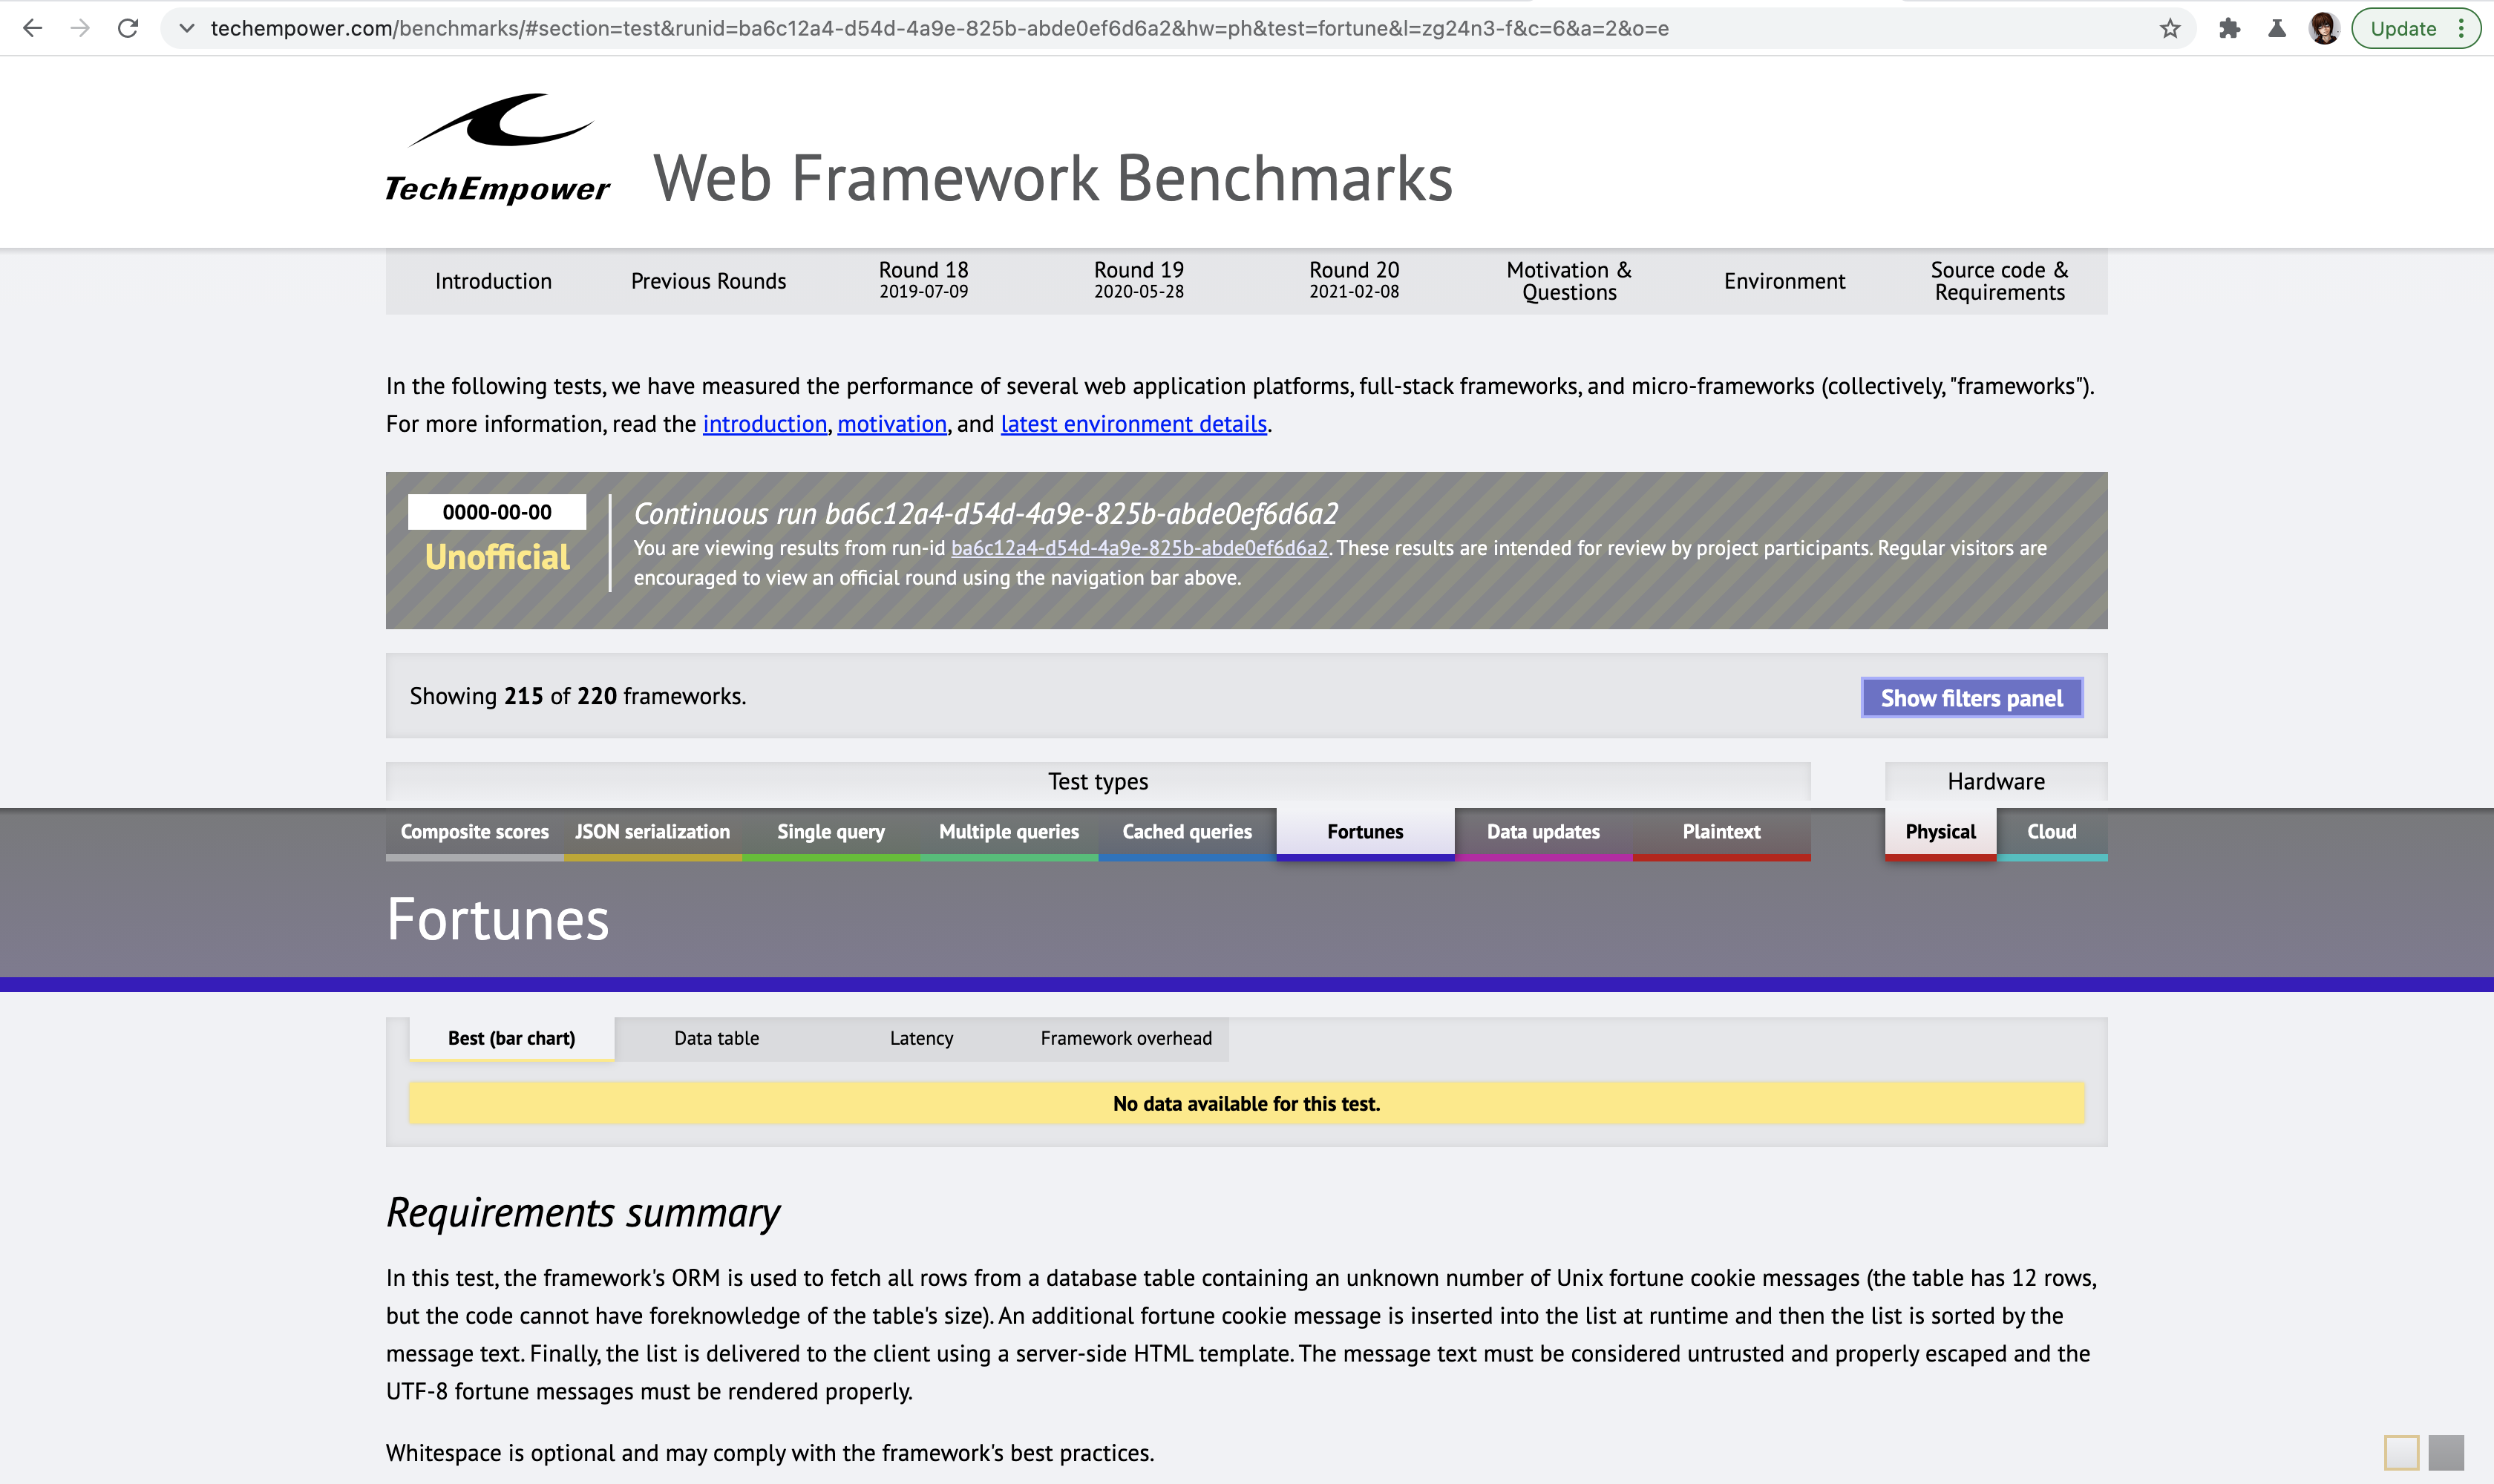Click the Continuous run title text
The height and width of the screenshot is (1484, 2494).
(x=986, y=513)
